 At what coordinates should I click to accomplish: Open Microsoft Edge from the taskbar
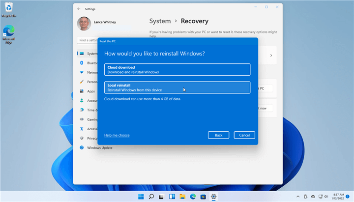(x=193, y=197)
